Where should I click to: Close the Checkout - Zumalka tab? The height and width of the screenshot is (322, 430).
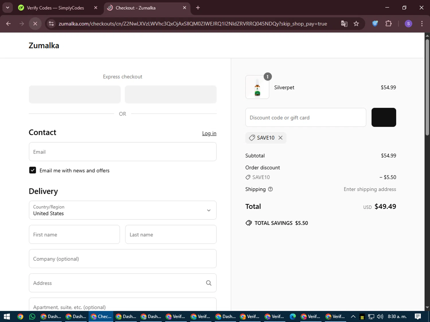click(185, 8)
